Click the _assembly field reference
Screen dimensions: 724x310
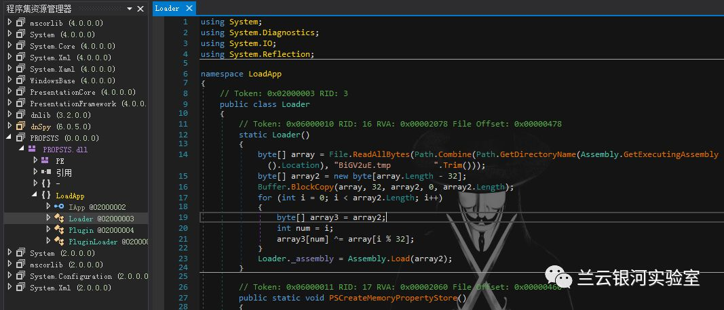(x=313, y=259)
